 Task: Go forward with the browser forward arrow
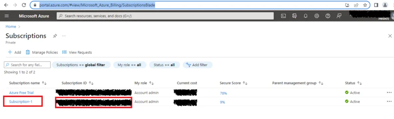14,5
